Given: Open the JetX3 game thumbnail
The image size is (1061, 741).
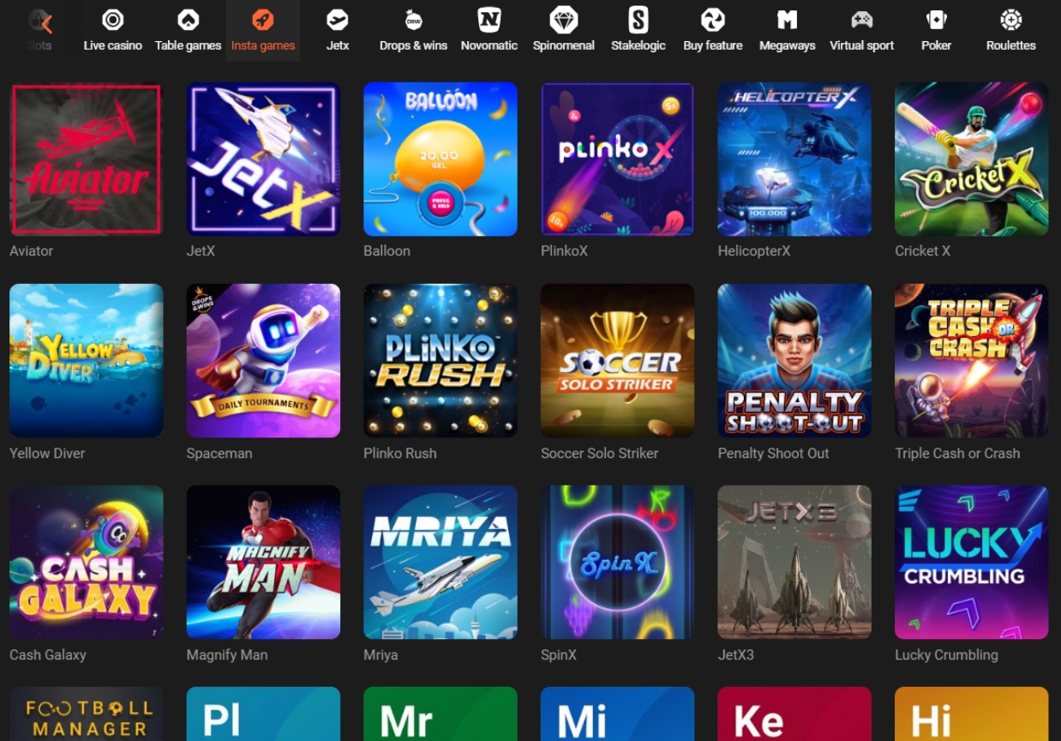Looking at the screenshot, I should 794,562.
